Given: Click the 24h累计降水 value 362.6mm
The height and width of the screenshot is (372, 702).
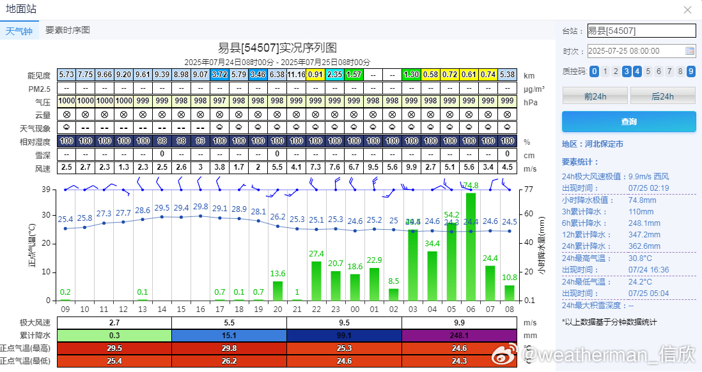Looking at the screenshot, I should point(644,246).
